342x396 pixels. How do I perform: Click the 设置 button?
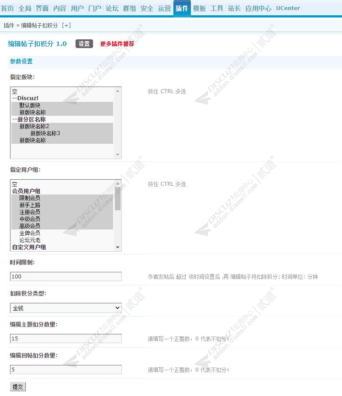(84, 44)
